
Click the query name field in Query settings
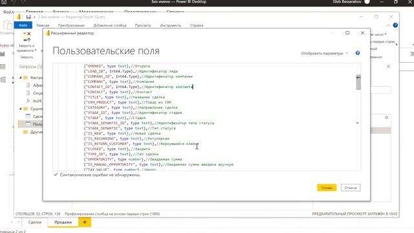pyautogui.click(x=380, y=91)
